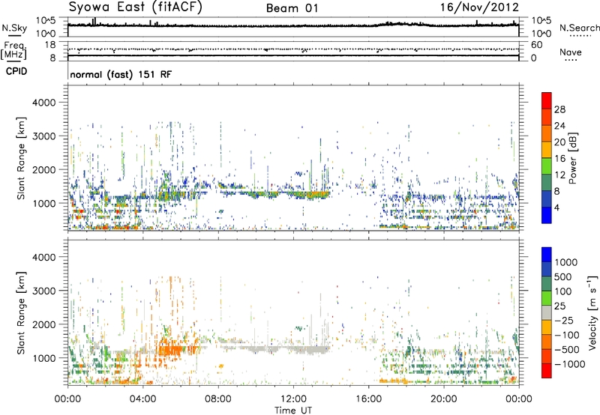Image resolution: width=600 pixels, height=415 pixels.
Task: Select the 'Freq. [MHz]' axis label
Action: pos(13,51)
